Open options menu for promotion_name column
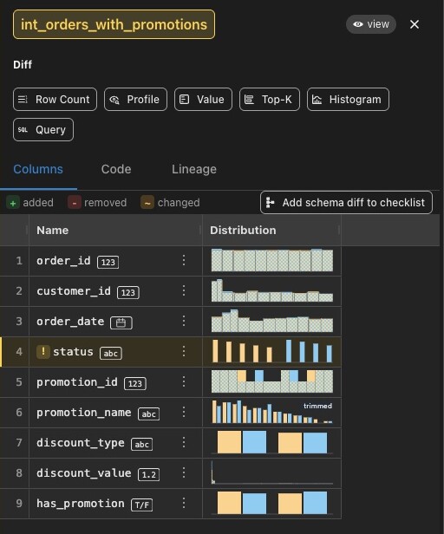 point(184,412)
